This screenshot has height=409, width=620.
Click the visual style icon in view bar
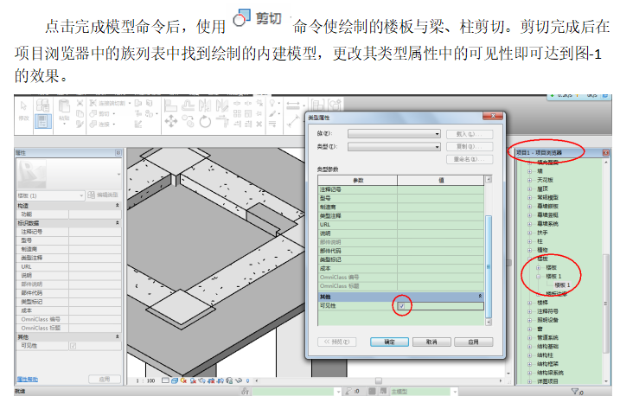pos(175,380)
